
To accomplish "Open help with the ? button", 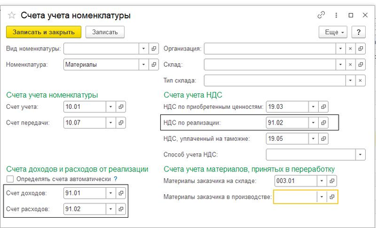I will [x=359, y=32].
